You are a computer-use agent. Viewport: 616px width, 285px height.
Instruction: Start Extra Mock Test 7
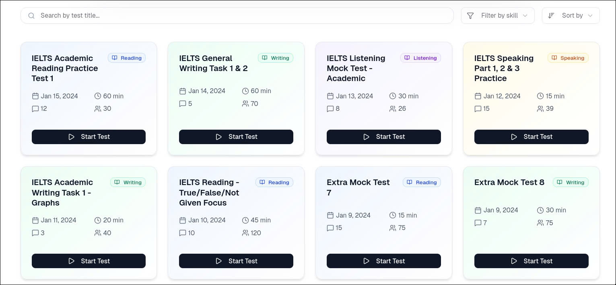[x=383, y=261]
